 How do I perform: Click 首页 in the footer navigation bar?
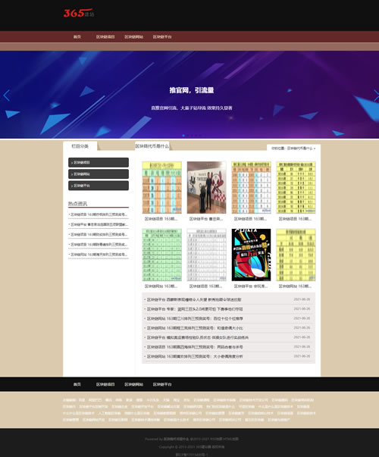(x=77, y=384)
